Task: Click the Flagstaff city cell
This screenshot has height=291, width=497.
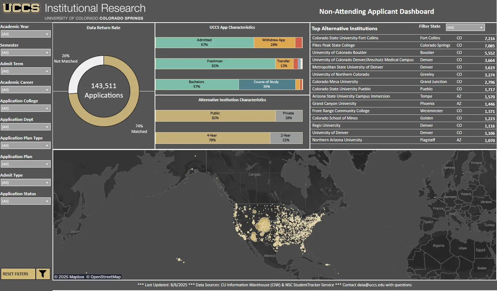Action: pyautogui.click(x=427, y=140)
